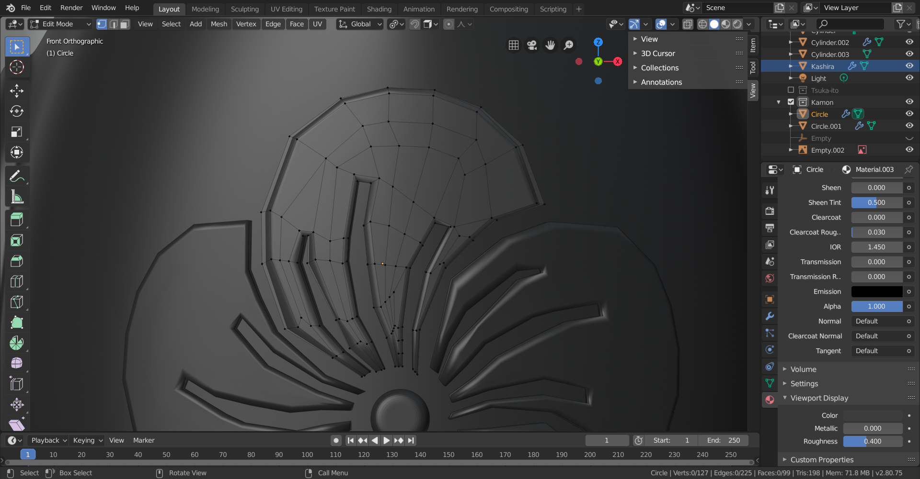This screenshot has width=920, height=479.
Task: Enable the Tsuka-ito collection checkbox
Action: [791, 90]
